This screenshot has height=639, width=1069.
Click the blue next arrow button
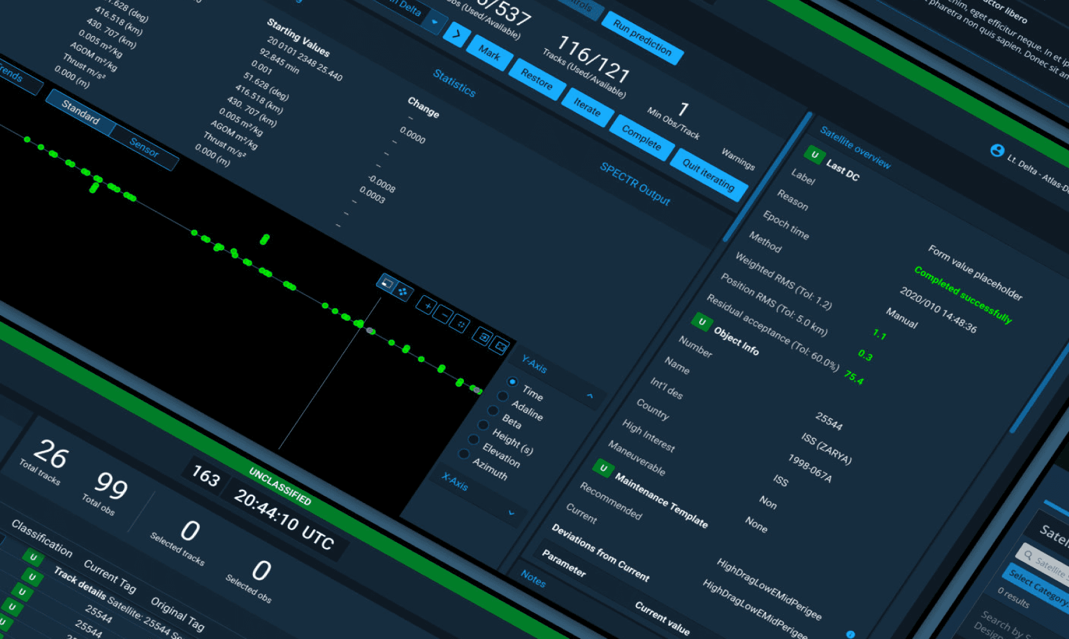tap(456, 34)
